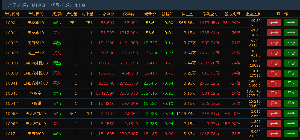Click 开仓 for the 美原油10 买入 row

pos(274,33)
